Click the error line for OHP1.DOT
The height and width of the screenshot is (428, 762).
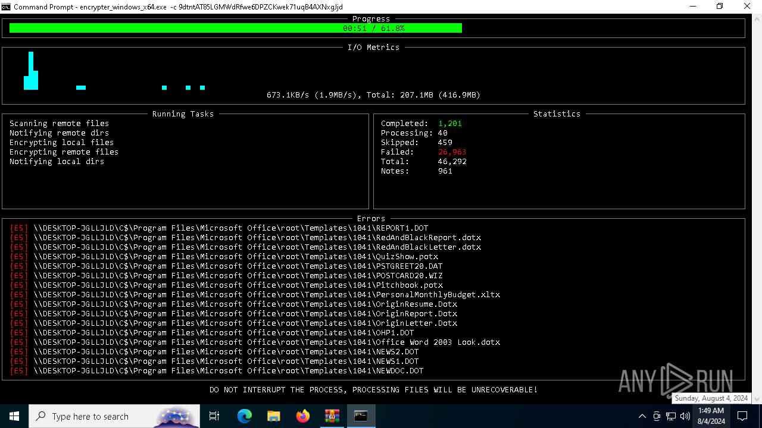click(x=212, y=333)
